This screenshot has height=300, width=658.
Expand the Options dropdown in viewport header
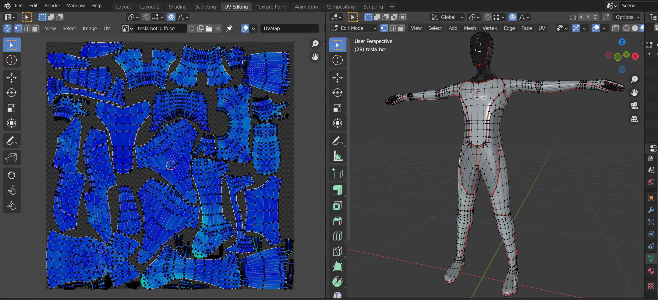tap(627, 17)
